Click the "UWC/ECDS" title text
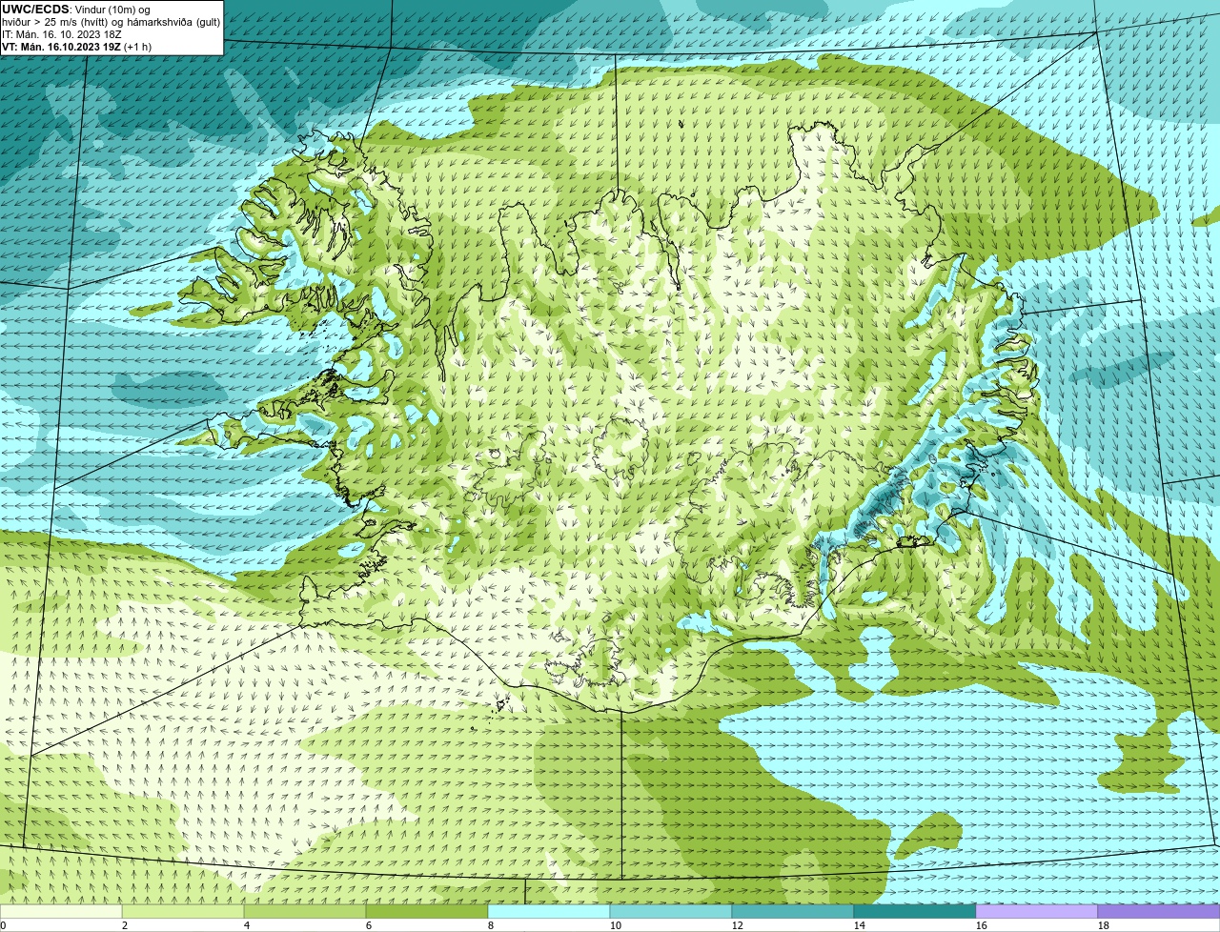 click(x=35, y=10)
